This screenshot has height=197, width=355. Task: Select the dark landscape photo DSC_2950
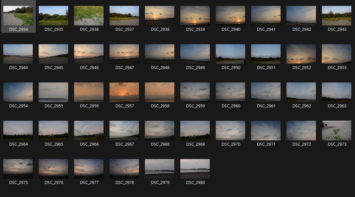click(230, 54)
